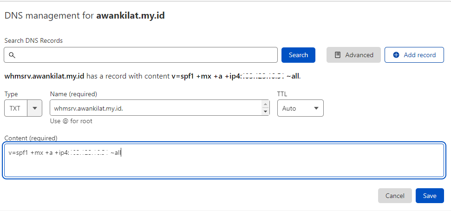Click the magnifying glass icon in search box

(12, 55)
